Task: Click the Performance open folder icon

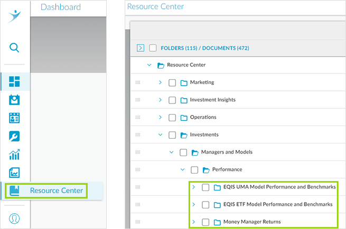Action: point(206,170)
